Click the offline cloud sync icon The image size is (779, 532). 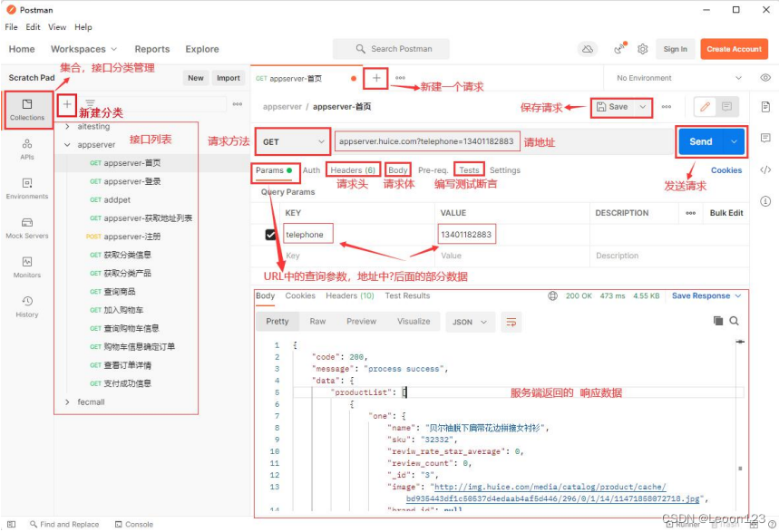click(588, 49)
